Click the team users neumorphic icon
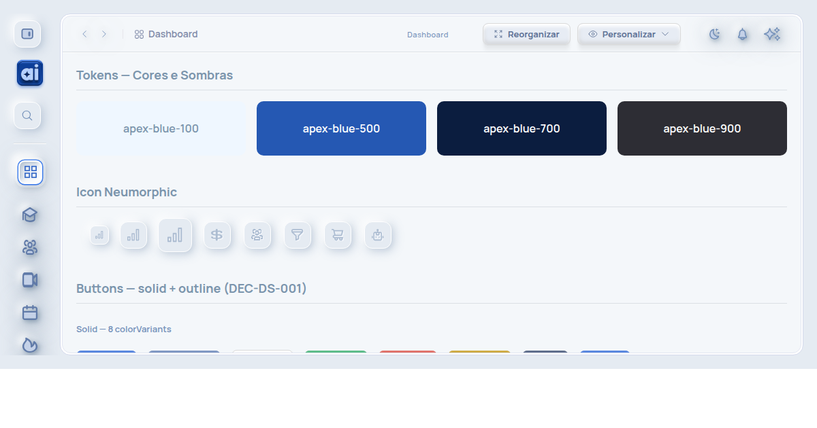 coord(257,235)
